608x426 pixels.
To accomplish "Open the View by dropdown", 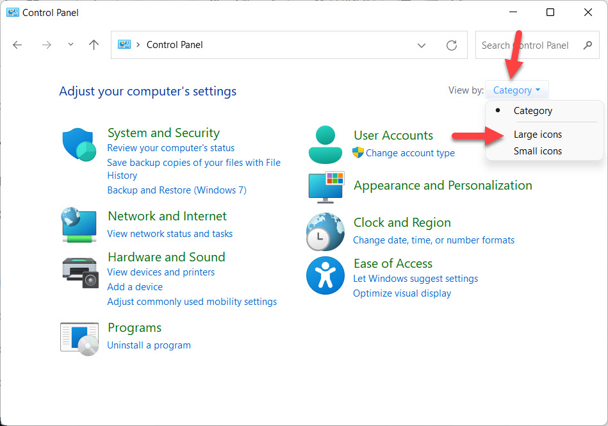I will (516, 90).
